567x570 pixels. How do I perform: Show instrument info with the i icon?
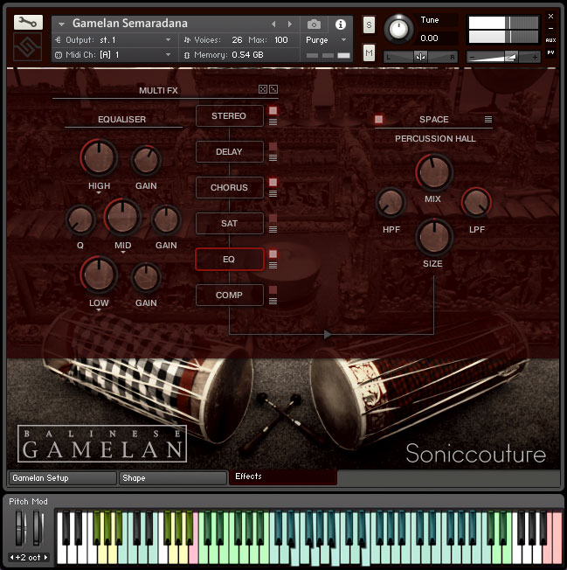click(x=341, y=24)
